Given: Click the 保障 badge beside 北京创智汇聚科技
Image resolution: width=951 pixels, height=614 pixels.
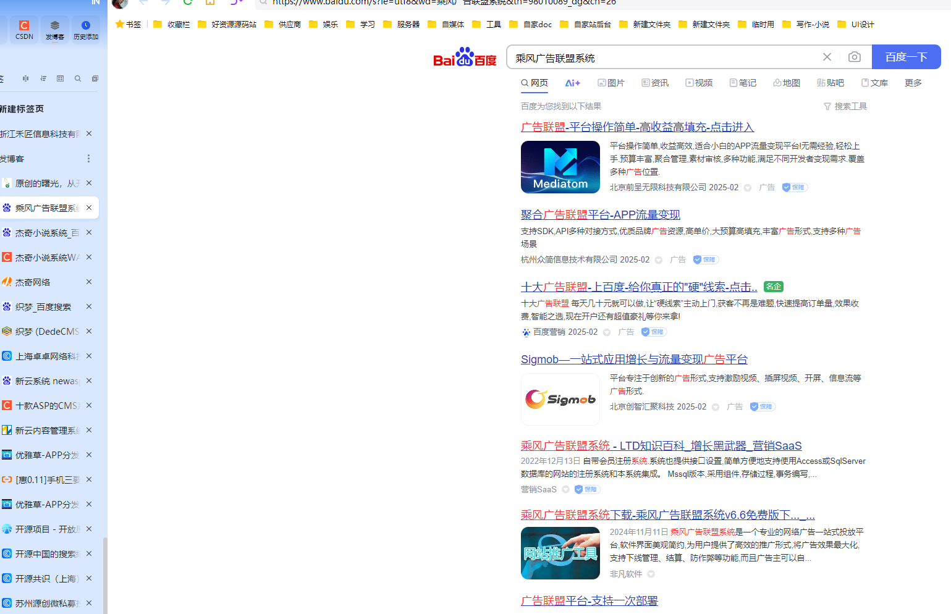Looking at the screenshot, I should [x=763, y=406].
